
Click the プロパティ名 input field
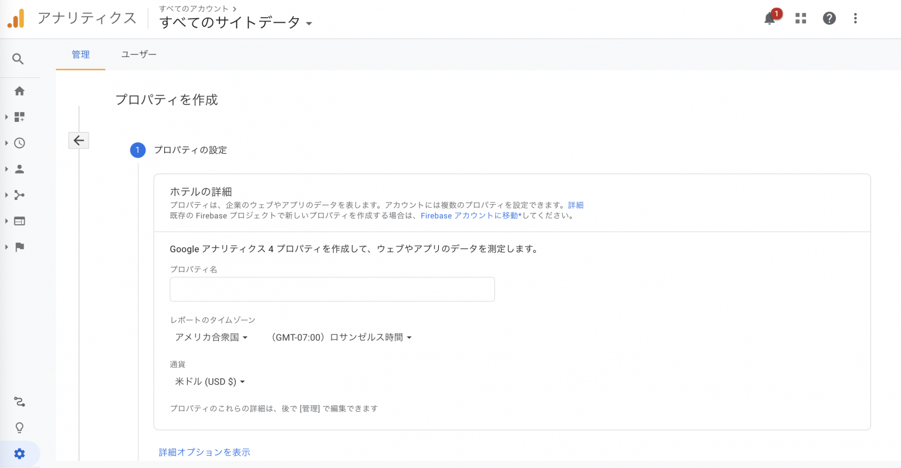(x=332, y=290)
